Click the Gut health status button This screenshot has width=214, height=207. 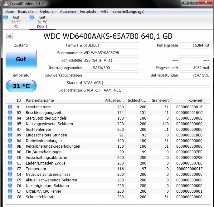(x=21, y=59)
